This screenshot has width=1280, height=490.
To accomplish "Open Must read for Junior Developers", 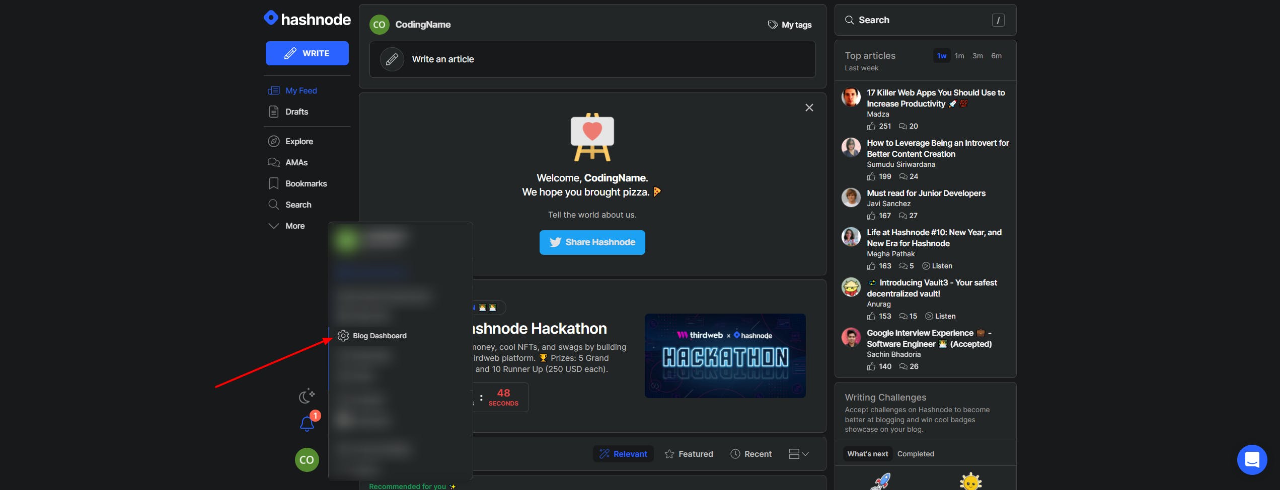I will 926,193.
